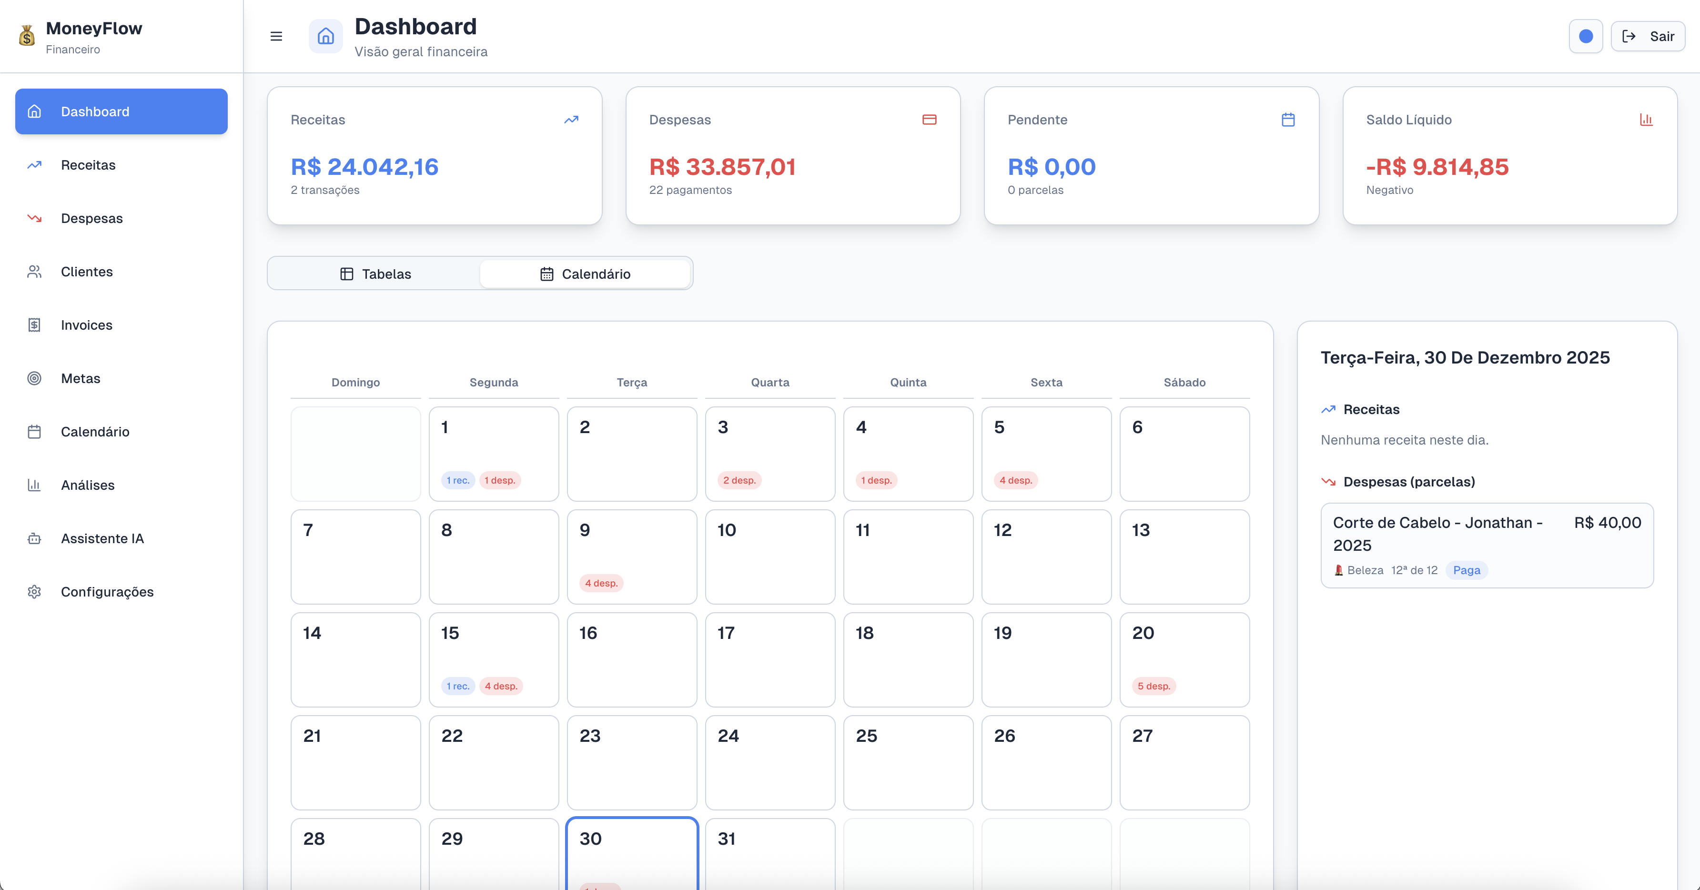Image resolution: width=1700 pixels, height=890 pixels.
Task: Click the 2 desp. badge on day 3
Action: pyautogui.click(x=739, y=480)
